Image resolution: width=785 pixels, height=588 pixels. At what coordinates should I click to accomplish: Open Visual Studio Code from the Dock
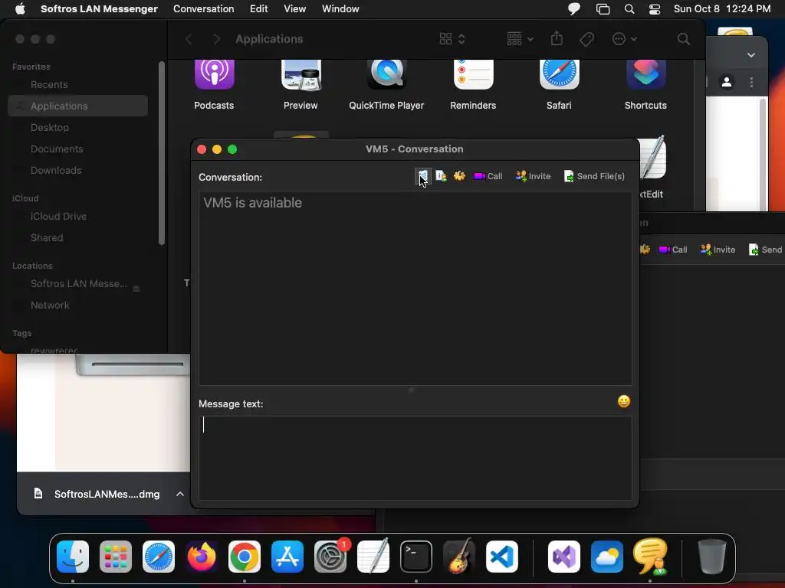point(502,557)
